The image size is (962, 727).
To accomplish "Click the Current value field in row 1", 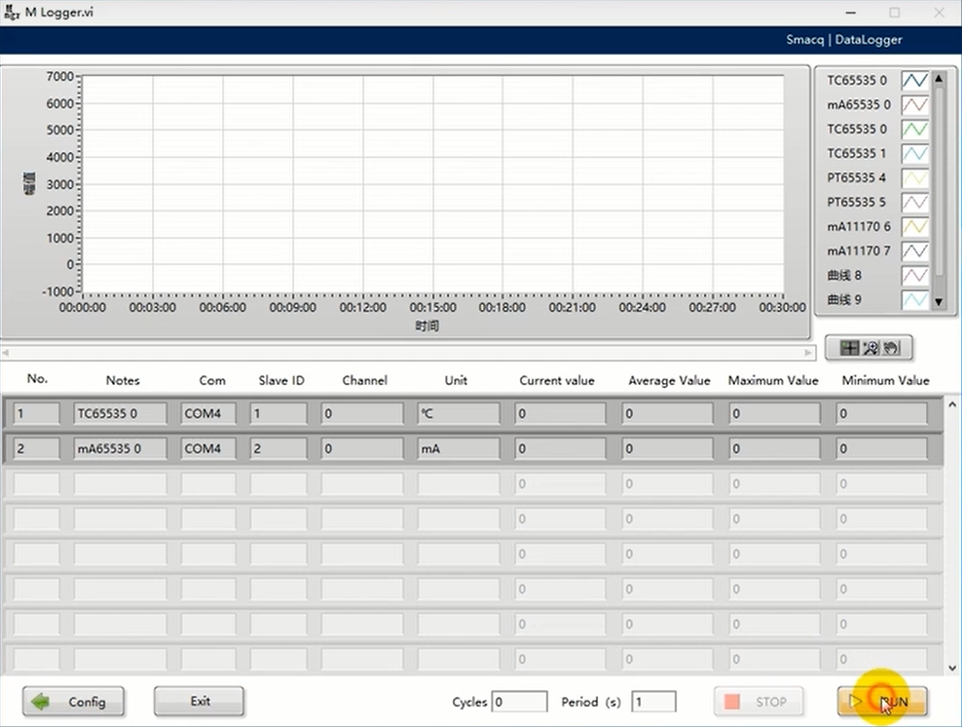I will pos(560,414).
